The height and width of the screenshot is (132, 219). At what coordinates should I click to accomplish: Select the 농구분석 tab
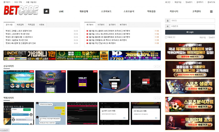tap(112, 25)
